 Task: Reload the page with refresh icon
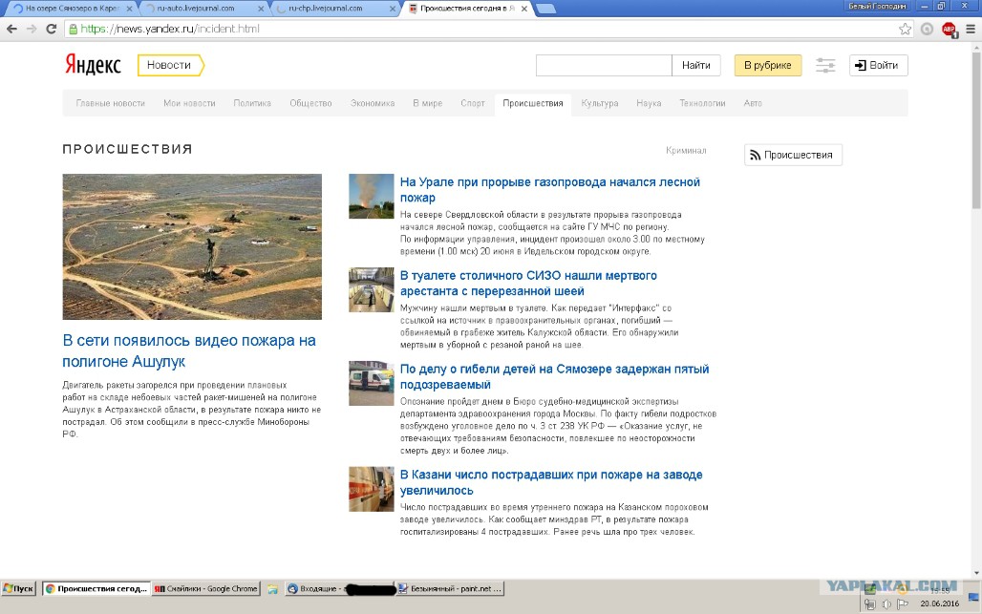[52, 29]
